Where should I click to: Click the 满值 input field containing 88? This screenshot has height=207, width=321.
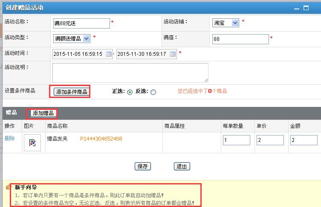(240, 39)
